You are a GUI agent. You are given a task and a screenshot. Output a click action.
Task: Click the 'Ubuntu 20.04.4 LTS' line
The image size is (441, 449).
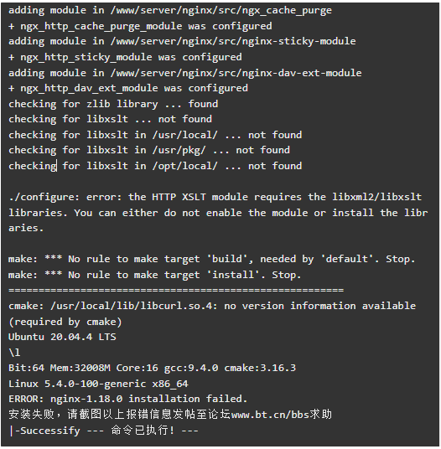[x=62, y=337]
